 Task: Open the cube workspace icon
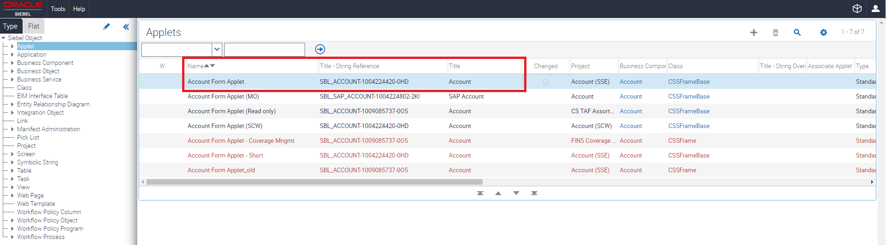tap(857, 9)
